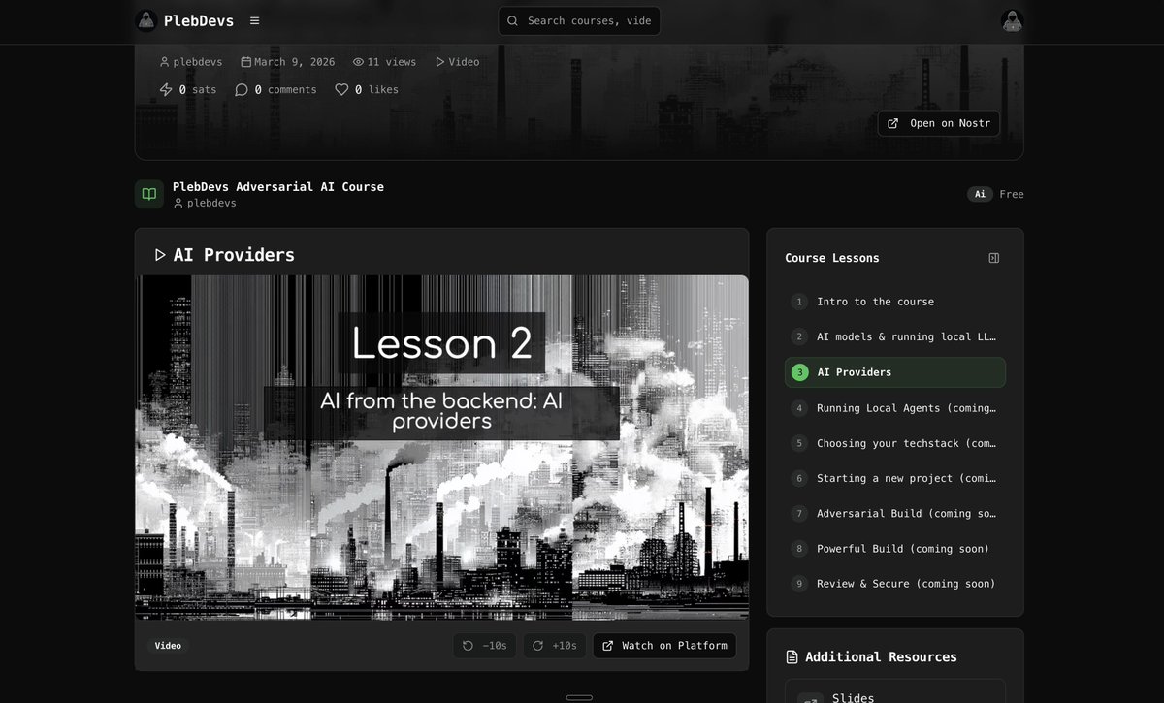Screen dimensions: 1164x703
Task: Select the Ai tag badge
Action: point(980,194)
